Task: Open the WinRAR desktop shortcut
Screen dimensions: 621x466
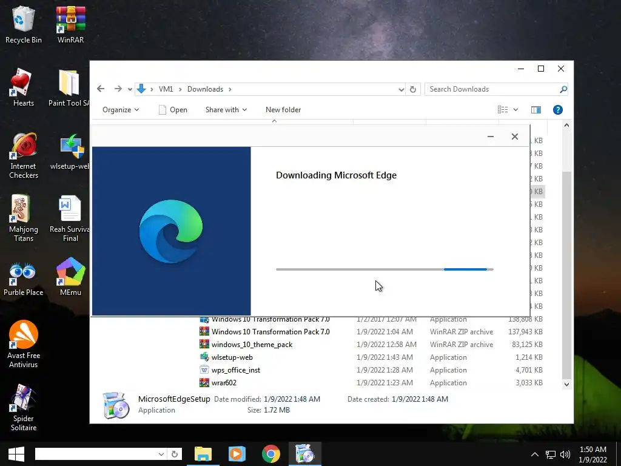Action: [x=70, y=24]
